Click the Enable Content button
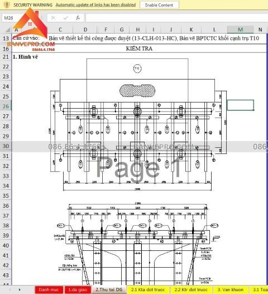This screenshot has height=294, width=268. pos(159,5)
